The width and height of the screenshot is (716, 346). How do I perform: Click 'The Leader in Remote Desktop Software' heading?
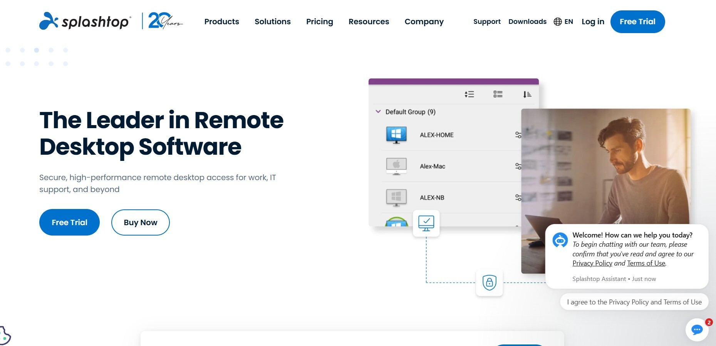tap(161, 133)
